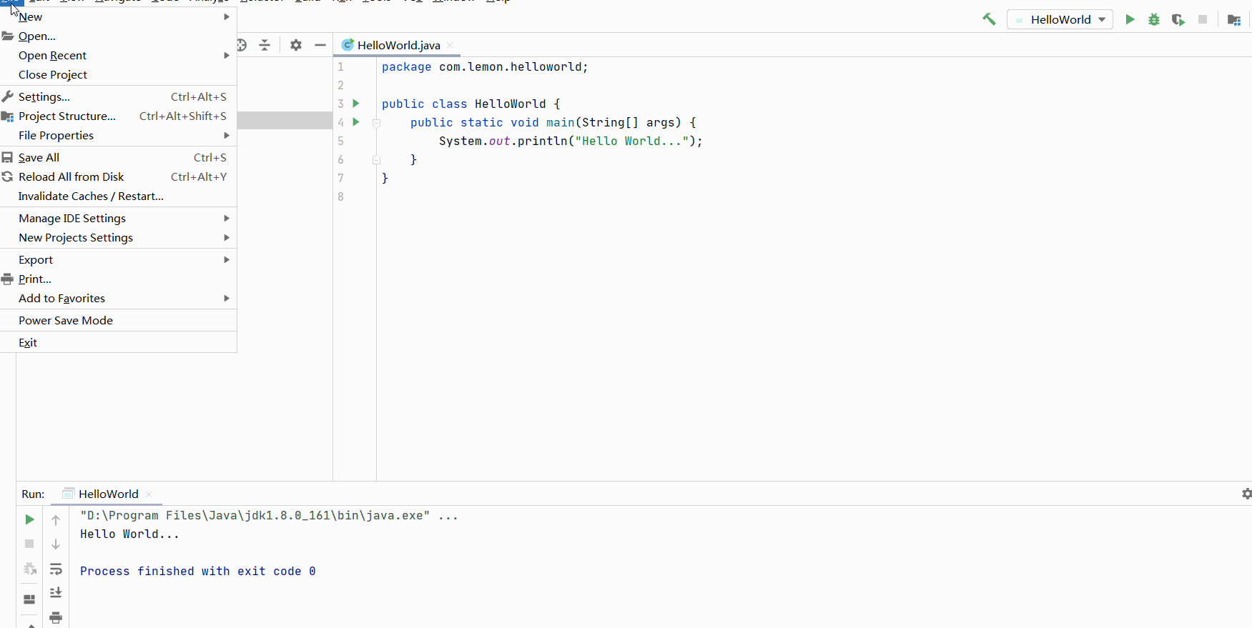Select the HelloWorld tab in Run panel
Screen dimensions: 1252x628
coord(108,494)
